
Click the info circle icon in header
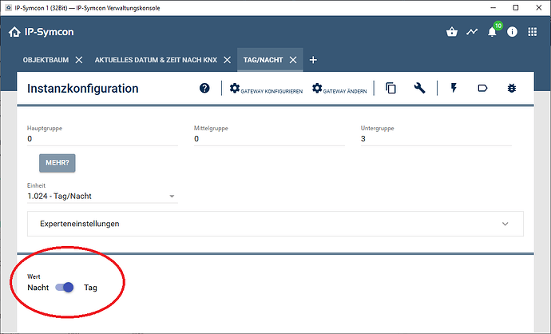coord(512,33)
